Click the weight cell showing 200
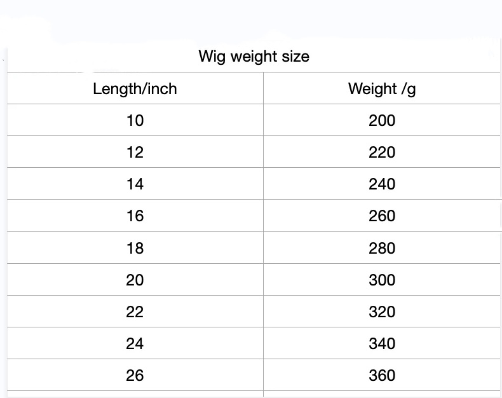Screen dimensions: 502x398 pos(382,121)
